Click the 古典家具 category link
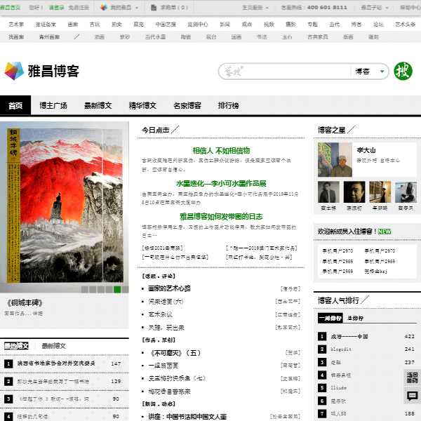Screen dimensions: 421x421 [318, 37]
